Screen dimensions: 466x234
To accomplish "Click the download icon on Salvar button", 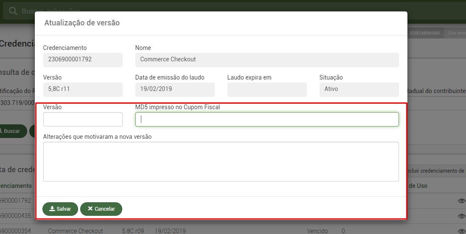I will tap(52, 209).
